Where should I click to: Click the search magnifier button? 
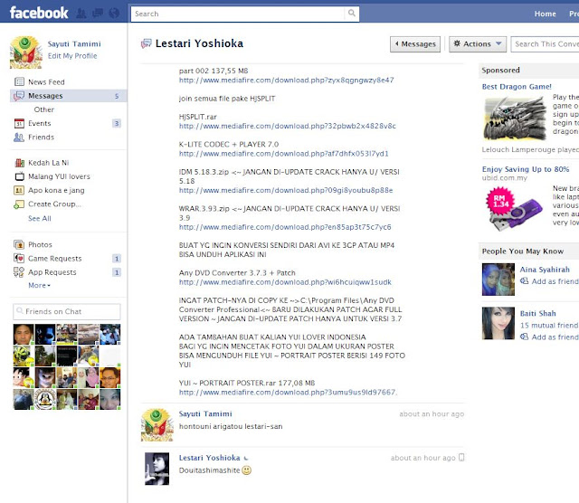[352, 14]
